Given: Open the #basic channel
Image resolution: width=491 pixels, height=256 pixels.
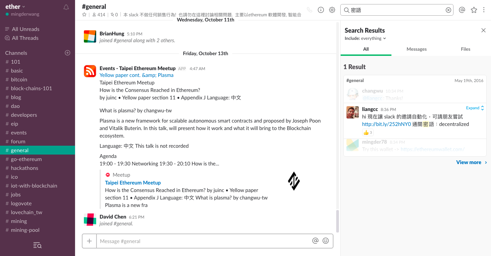Looking at the screenshot, I should point(38,70).
